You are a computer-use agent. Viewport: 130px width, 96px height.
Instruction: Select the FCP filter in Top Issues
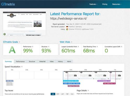pyautogui.click(x=58, y=94)
